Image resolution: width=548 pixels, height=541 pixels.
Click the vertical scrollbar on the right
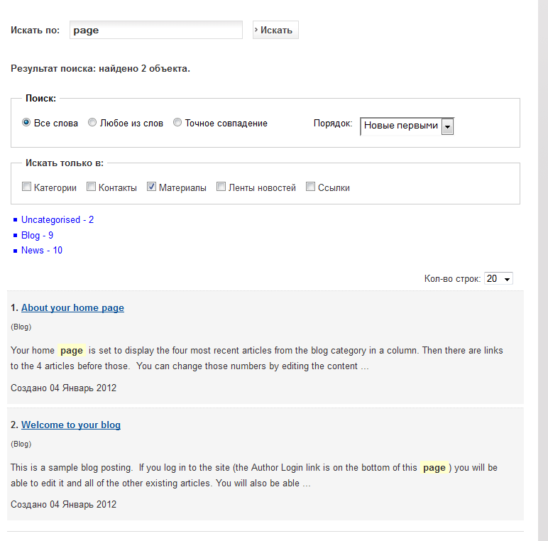click(x=542, y=270)
